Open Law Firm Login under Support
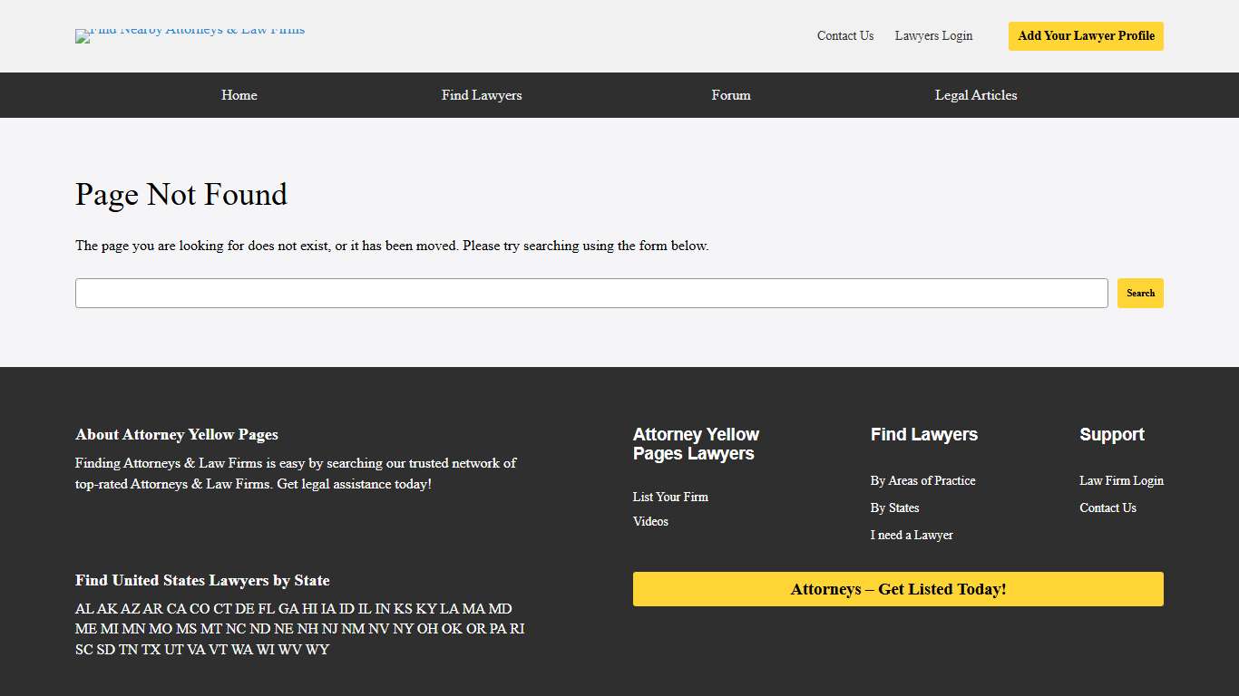The height and width of the screenshot is (696, 1239). click(x=1121, y=480)
